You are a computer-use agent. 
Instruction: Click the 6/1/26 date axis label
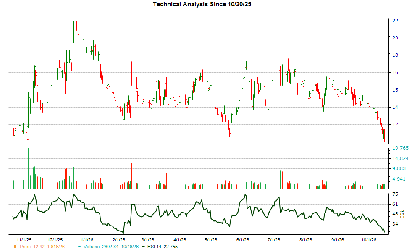(243, 240)
